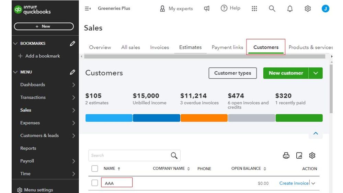Image resolution: width=343 pixels, height=193 pixels.
Task: Click the export list icon
Action: pos(299,156)
